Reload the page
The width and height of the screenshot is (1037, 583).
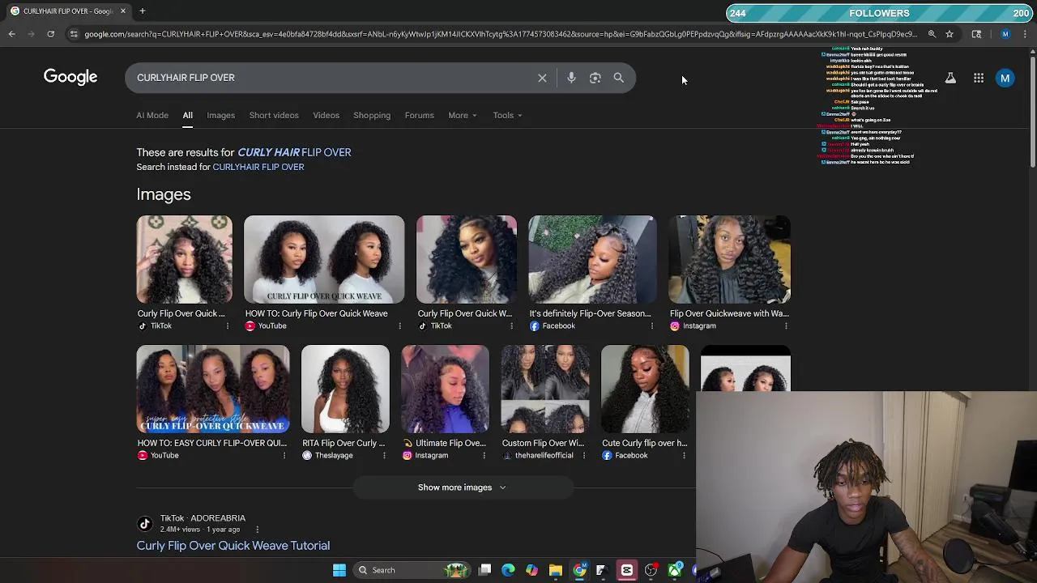tap(50, 34)
